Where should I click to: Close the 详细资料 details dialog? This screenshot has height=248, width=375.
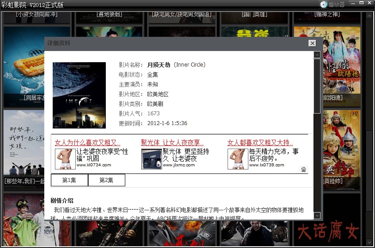[x=312, y=43]
